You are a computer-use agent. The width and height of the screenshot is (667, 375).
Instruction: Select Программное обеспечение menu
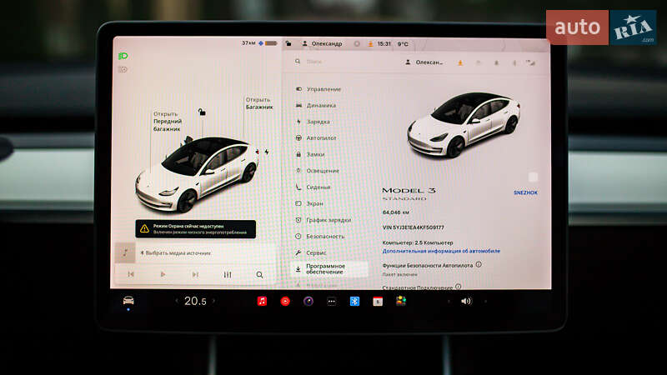(329, 268)
